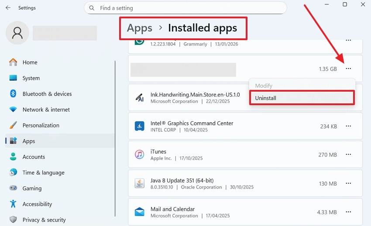Screen dimensions: 371x226
Task: Open more options for the Grammarly app
Action: [348, 41]
